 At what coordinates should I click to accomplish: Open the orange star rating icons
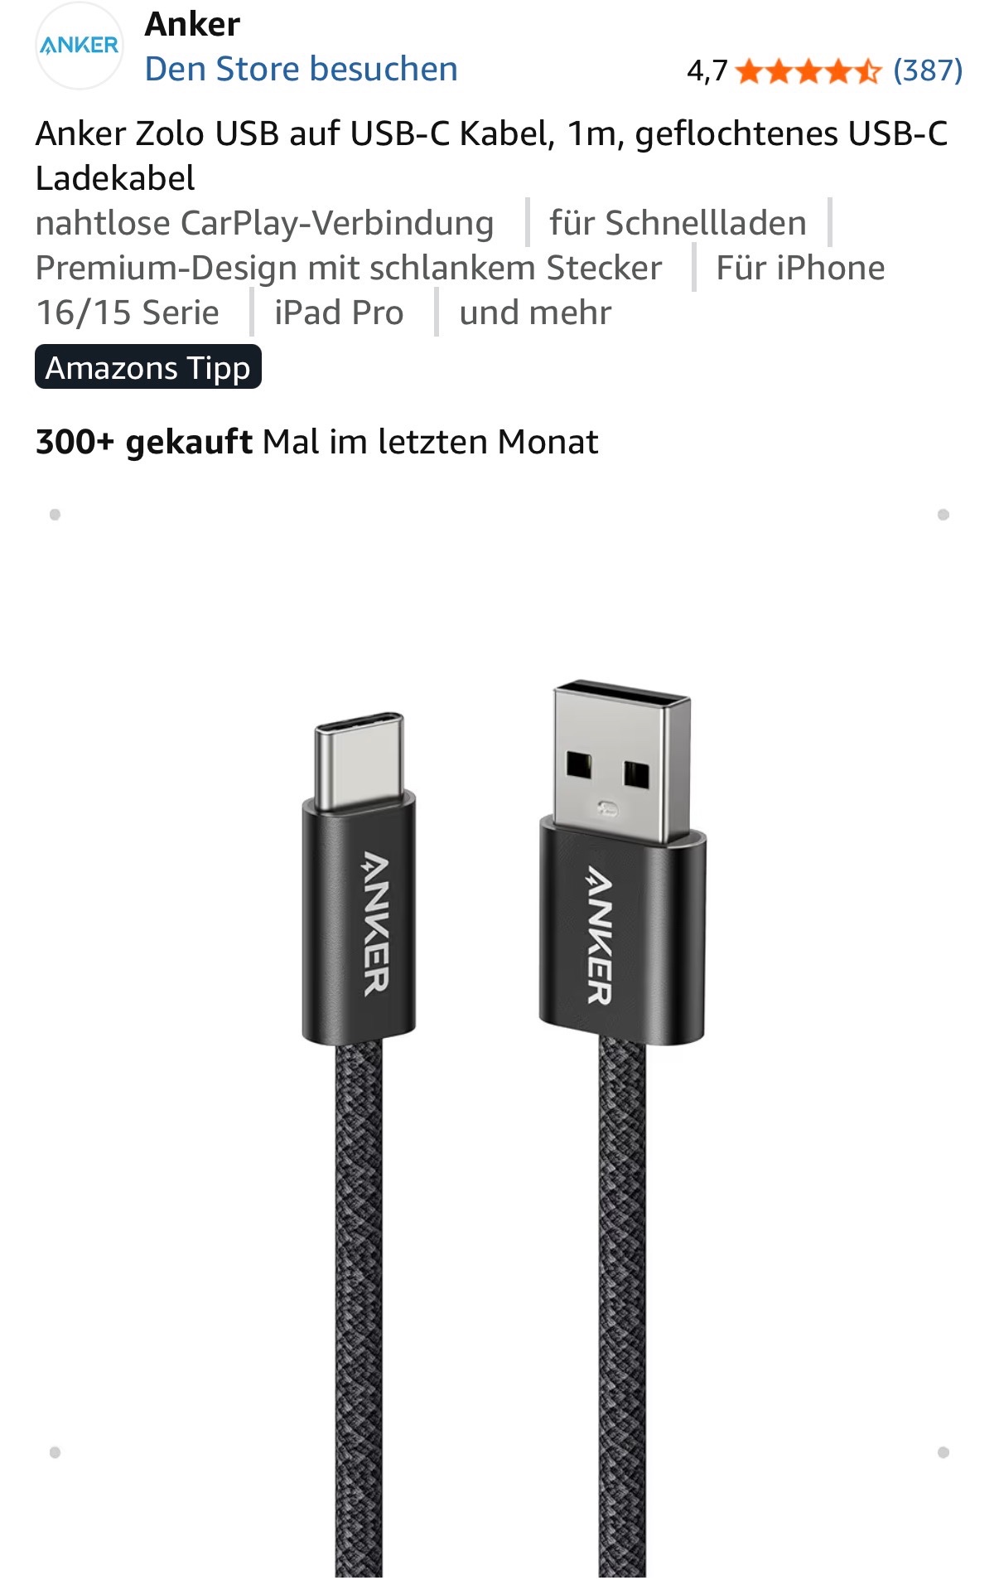tap(808, 71)
